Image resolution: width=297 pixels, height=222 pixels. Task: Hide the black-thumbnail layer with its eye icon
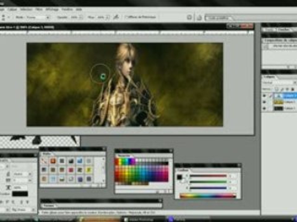pos(265,108)
